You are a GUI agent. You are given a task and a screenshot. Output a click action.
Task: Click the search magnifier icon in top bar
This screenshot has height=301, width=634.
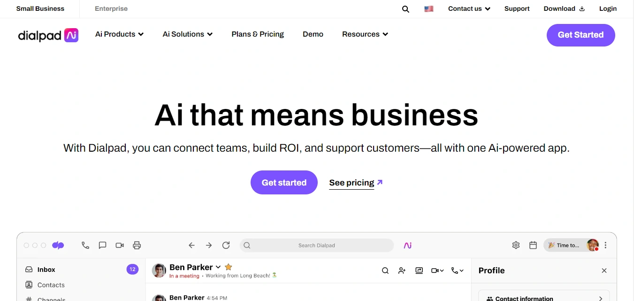(405, 9)
